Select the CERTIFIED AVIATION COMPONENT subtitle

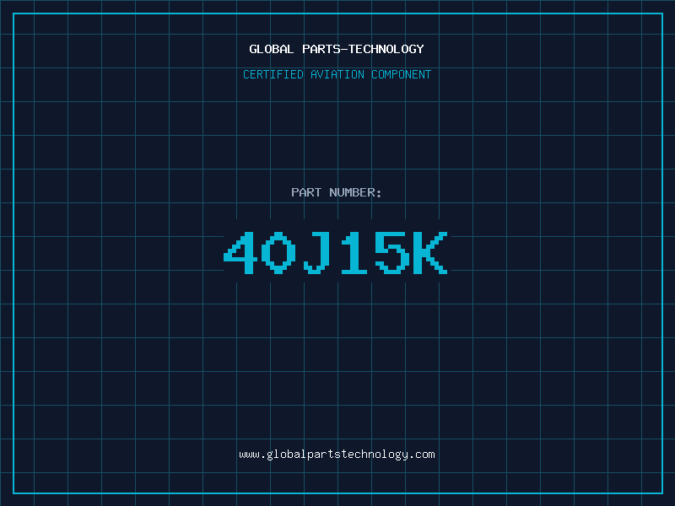coord(337,74)
